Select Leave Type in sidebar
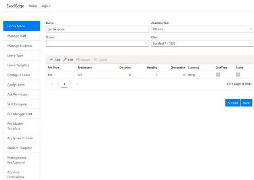The image size is (254, 180). tap(22, 55)
